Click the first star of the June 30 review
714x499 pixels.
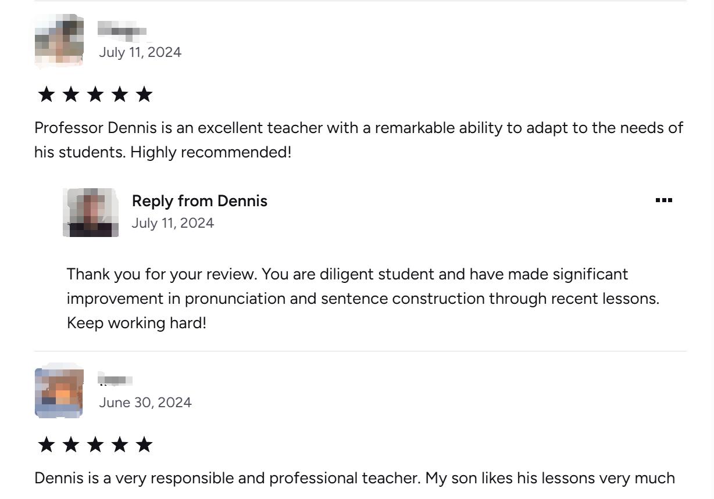(x=46, y=445)
